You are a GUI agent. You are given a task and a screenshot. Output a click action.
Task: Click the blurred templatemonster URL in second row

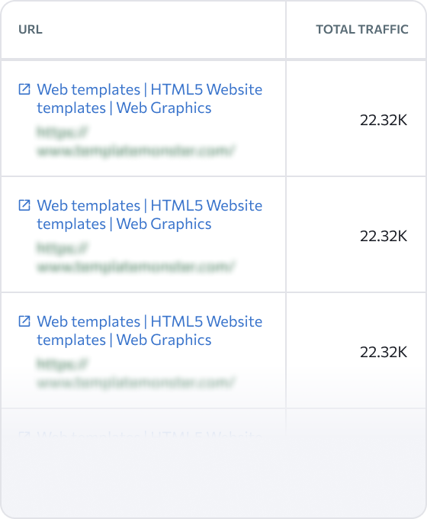pyautogui.click(x=136, y=266)
